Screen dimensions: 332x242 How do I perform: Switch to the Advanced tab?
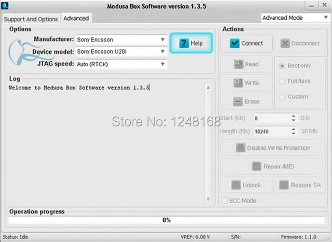(x=76, y=19)
